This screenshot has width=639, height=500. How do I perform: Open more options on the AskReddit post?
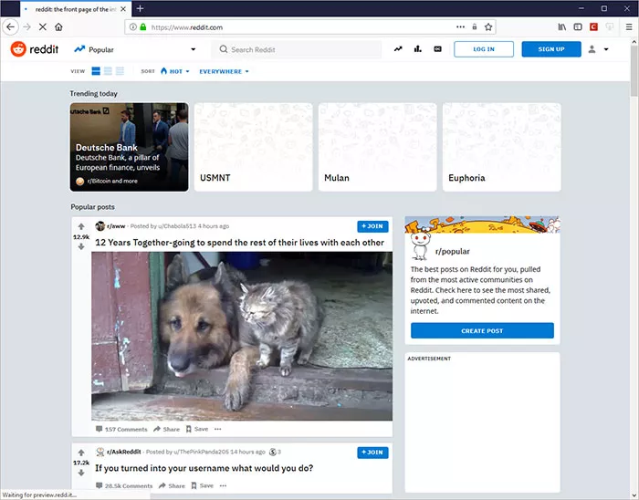pyautogui.click(x=224, y=485)
